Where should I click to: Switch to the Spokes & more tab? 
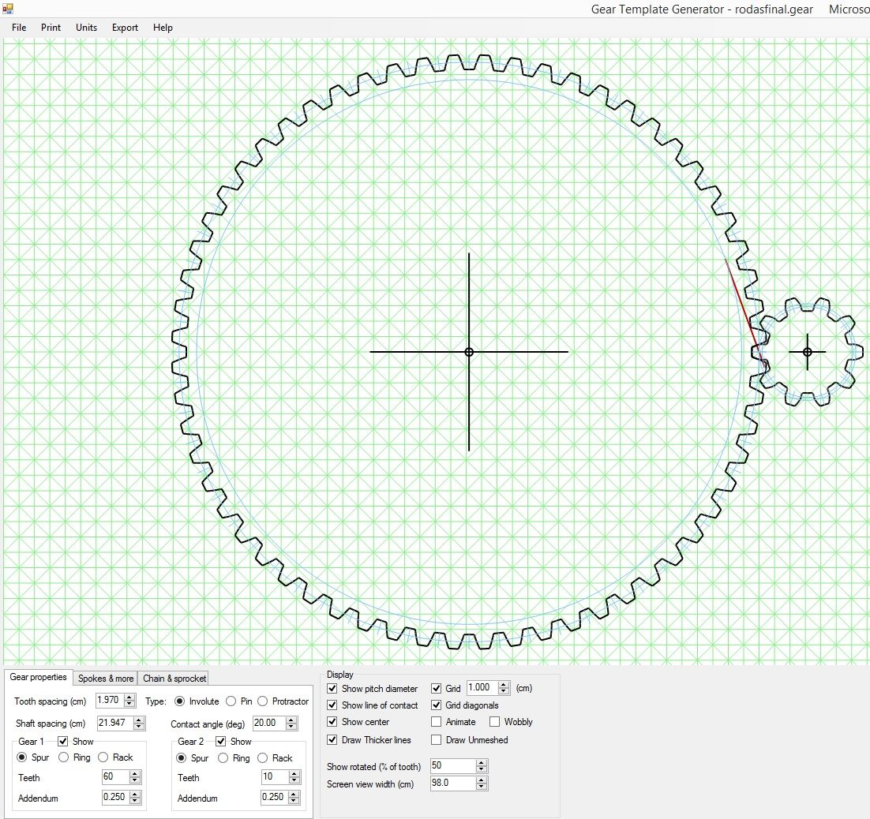click(106, 678)
